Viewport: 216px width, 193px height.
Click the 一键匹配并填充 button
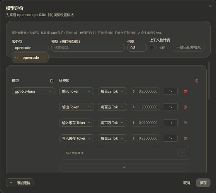click(x=189, y=47)
